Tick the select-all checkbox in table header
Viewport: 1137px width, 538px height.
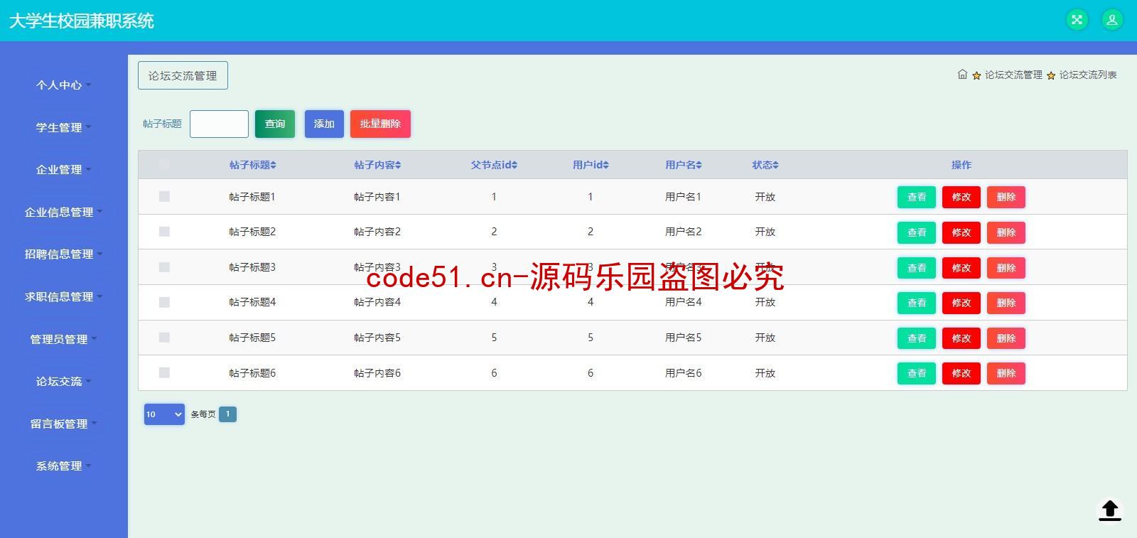point(164,165)
